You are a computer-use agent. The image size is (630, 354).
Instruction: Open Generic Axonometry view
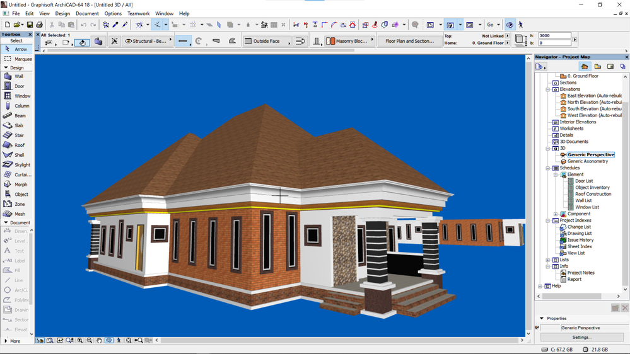587,161
